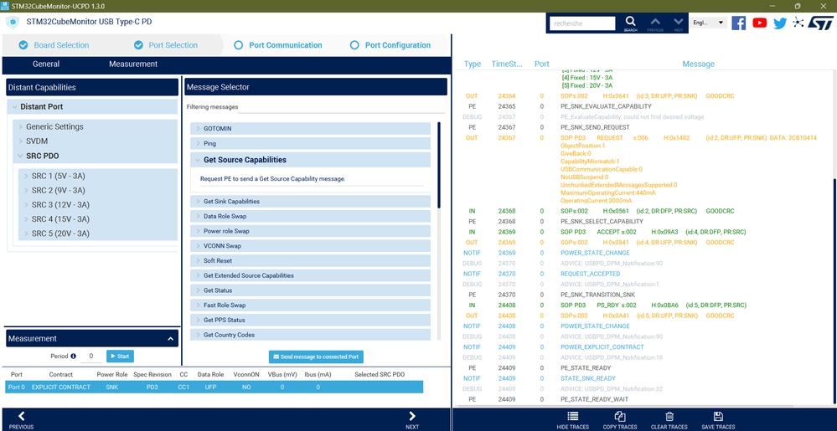Expand the Ping message
837x431 pixels.
coord(310,143)
